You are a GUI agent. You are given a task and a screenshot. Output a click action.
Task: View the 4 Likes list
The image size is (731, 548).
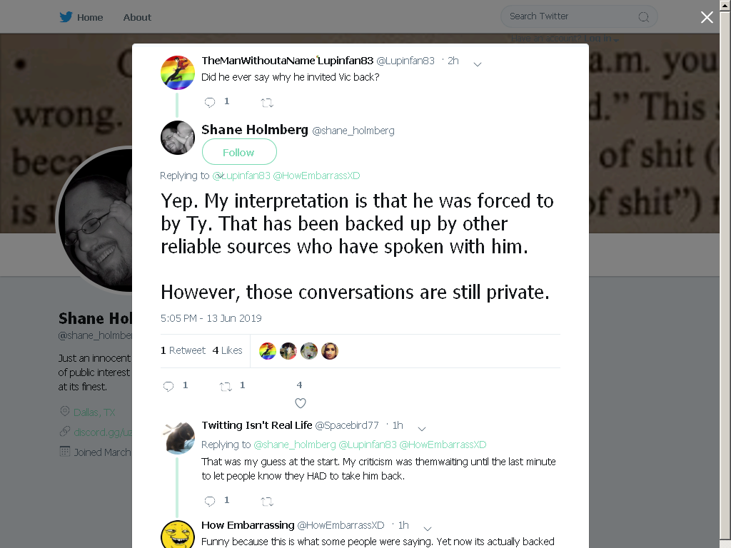point(228,350)
